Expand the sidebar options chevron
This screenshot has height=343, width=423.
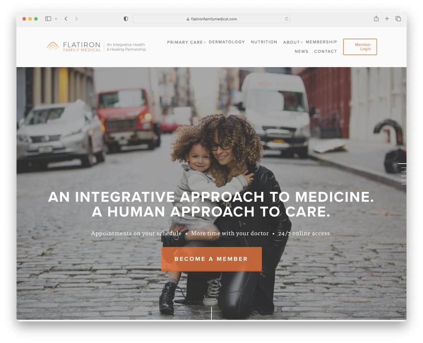point(56,19)
